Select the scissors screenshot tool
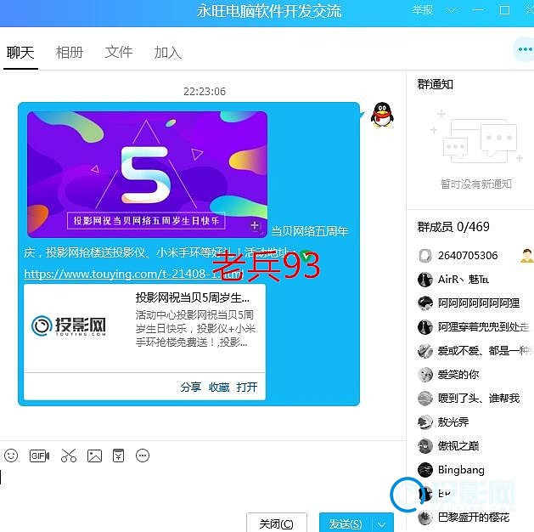This screenshot has width=534, height=532. [x=68, y=456]
